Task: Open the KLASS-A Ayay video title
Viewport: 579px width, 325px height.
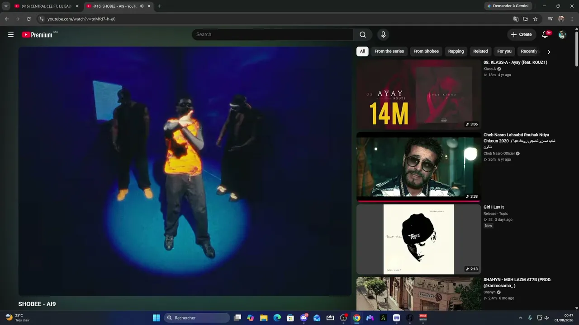Action: [515, 62]
